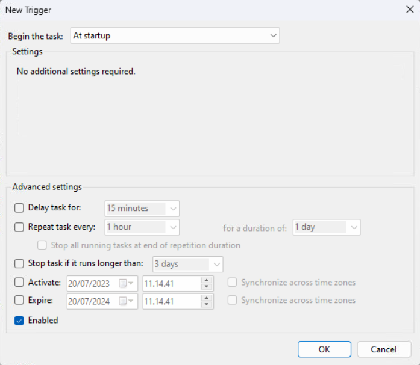Viewport: 420px width, 365px height.
Task: Increase the Activate time with up arrow
Action: tap(207, 280)
